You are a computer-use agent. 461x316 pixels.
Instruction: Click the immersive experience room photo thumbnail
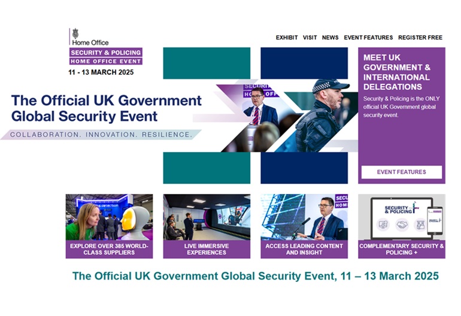(207, 217)
